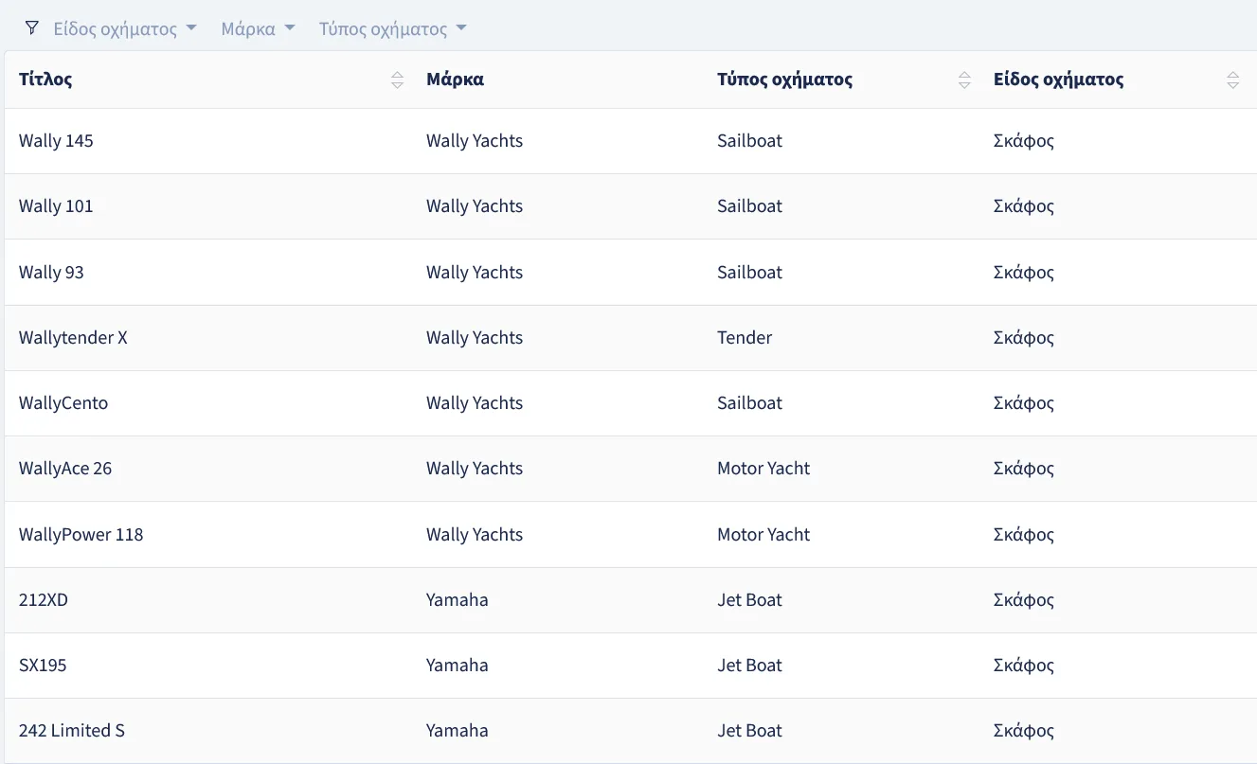1257x764 pixels.
Task: Click Sailboat in the Wally 145 row
Action: [x=750, y=141]
